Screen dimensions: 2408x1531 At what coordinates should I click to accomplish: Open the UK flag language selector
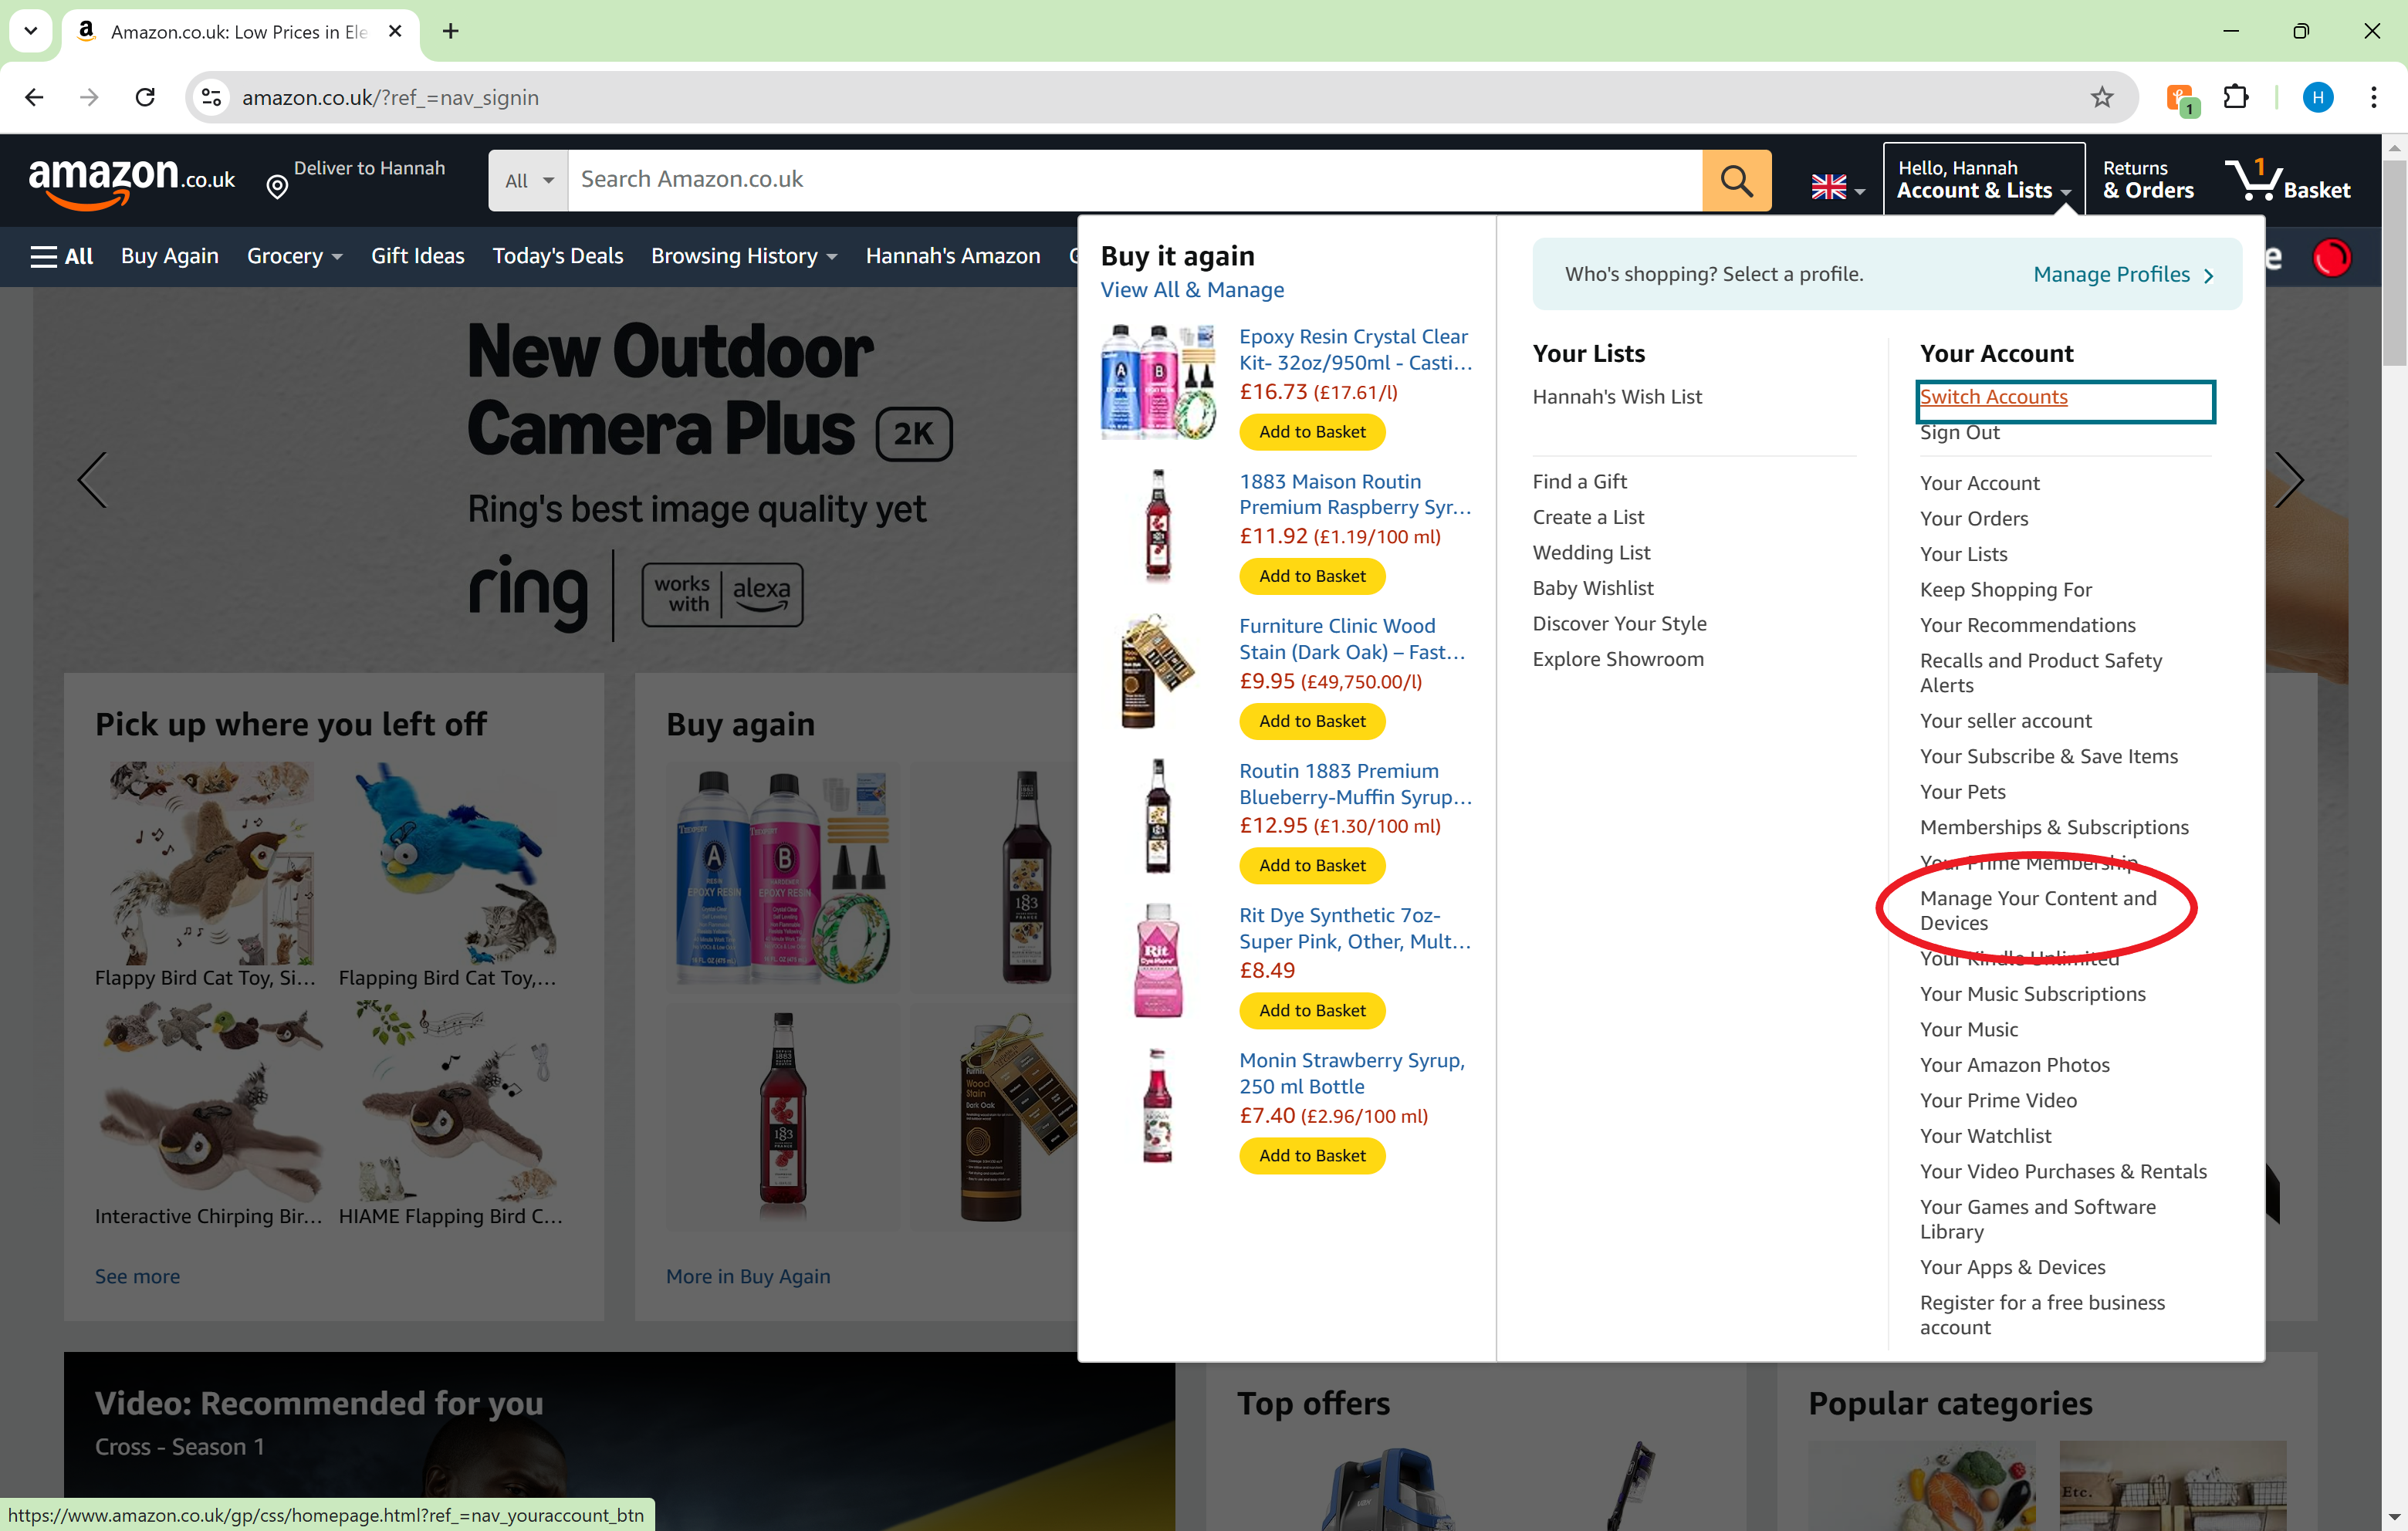pos(1838,187)
